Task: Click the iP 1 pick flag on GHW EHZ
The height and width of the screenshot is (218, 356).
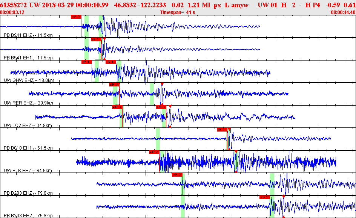Action: click(87, 62)
